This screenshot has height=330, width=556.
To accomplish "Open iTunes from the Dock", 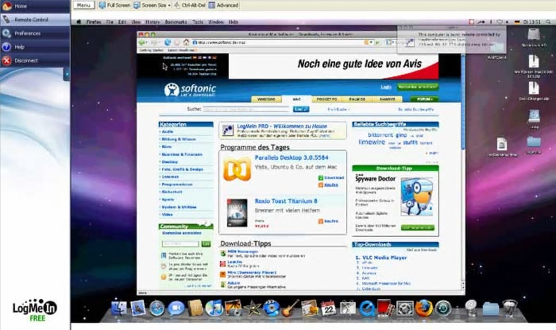I will (x=214, y=308).
